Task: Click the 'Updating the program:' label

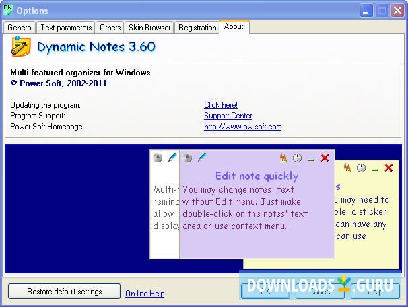Action: point(46,105)
